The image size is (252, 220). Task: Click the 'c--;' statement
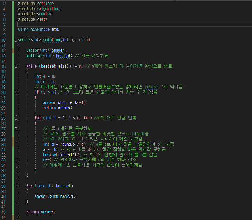click(x=47, y=160)
